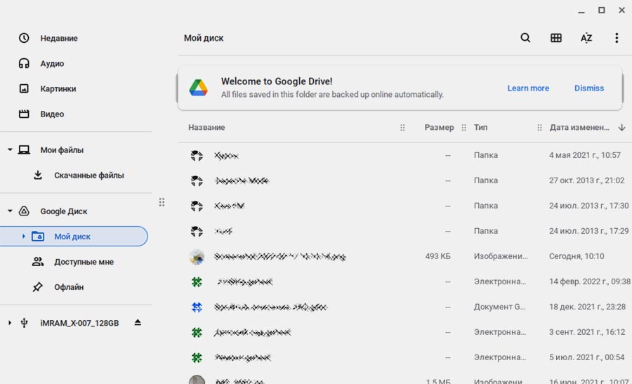This screenshot has height=384, width=632.
Task: Click the folder icon beside Мой диск
Action: 38,236
